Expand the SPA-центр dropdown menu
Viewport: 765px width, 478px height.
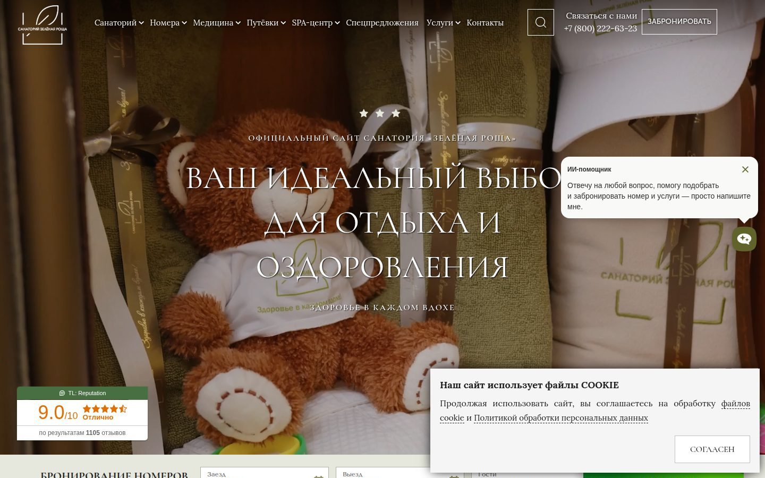[316, 22]
